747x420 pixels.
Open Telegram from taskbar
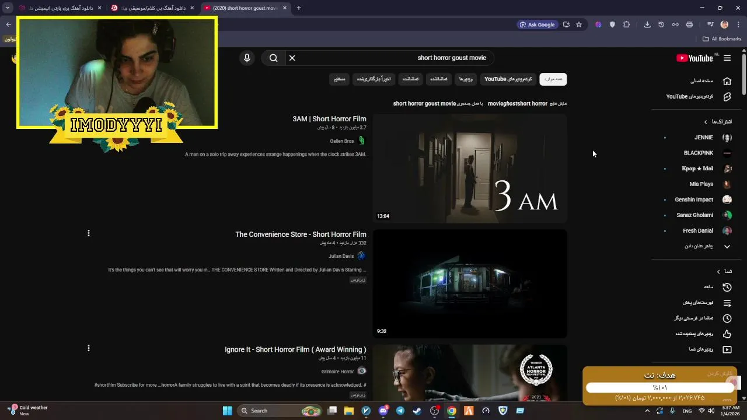[400, 411]
